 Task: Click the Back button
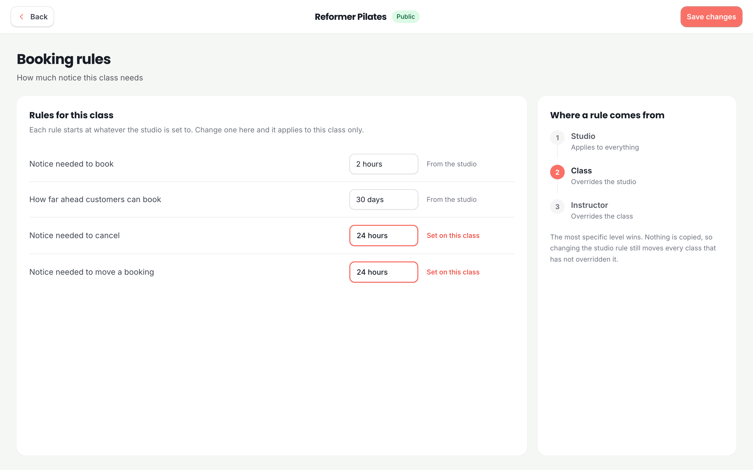click(x=32, y=17)
